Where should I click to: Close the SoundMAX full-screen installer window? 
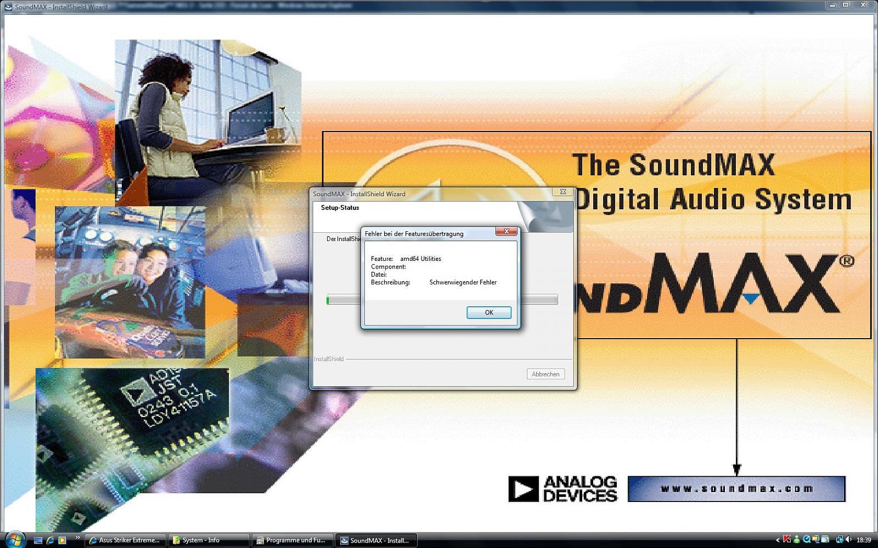[x=864, y=5]
